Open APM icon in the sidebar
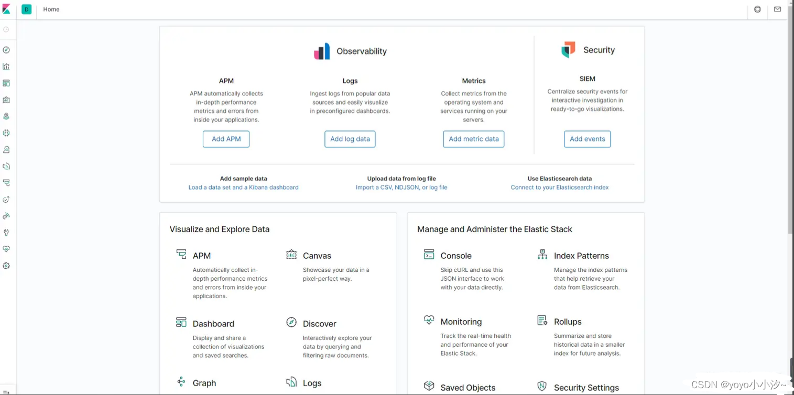The height and width of the screenshot is (395, 794). click(x=6, y=183)
